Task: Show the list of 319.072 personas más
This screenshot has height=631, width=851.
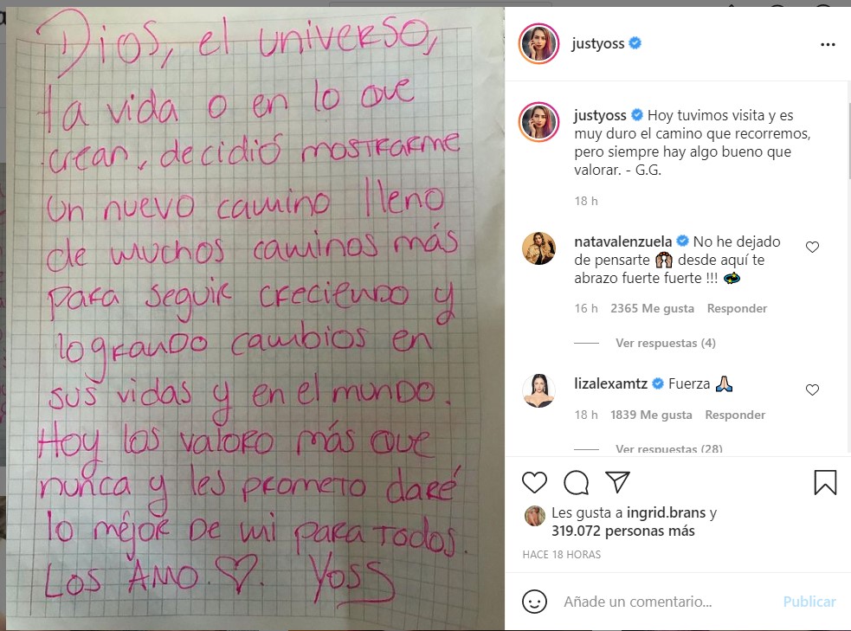Action: (623, 531)
